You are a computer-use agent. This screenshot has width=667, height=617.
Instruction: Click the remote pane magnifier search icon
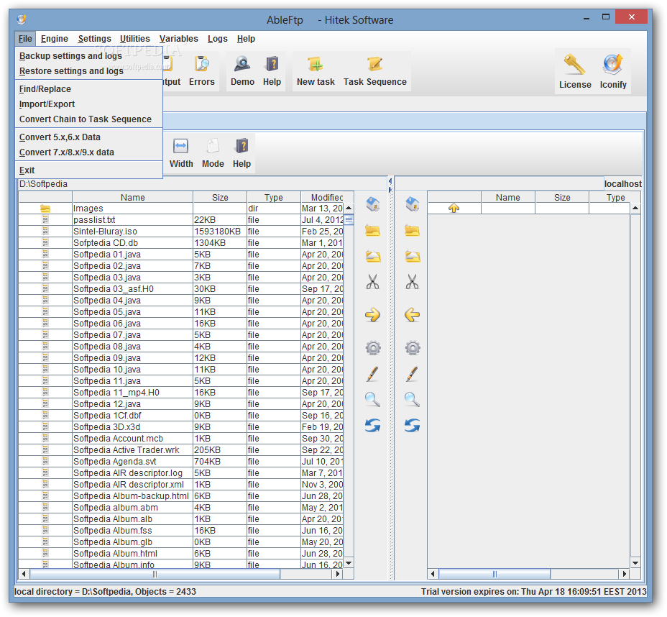(412, 400)
